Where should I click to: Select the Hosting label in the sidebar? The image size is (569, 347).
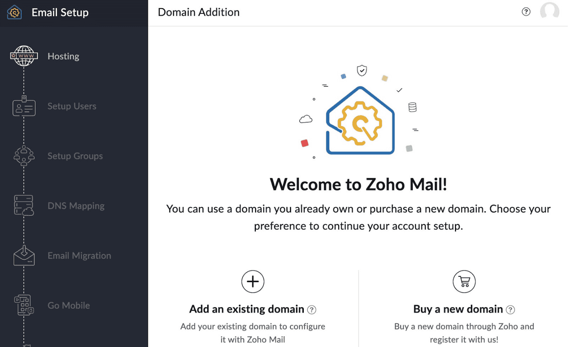[x=63, y=56]
